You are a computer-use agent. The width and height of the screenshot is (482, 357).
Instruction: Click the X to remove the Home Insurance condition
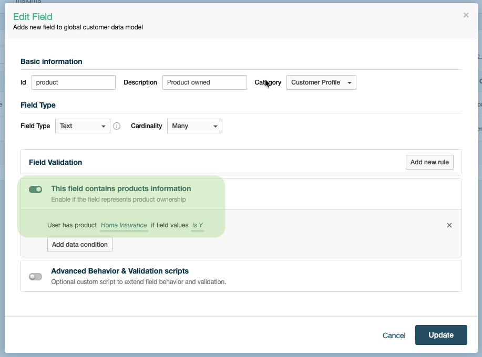449,225
